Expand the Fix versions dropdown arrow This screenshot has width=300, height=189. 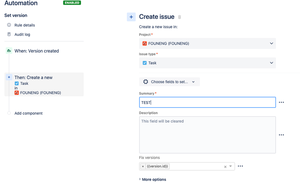(x=231, y=166)
